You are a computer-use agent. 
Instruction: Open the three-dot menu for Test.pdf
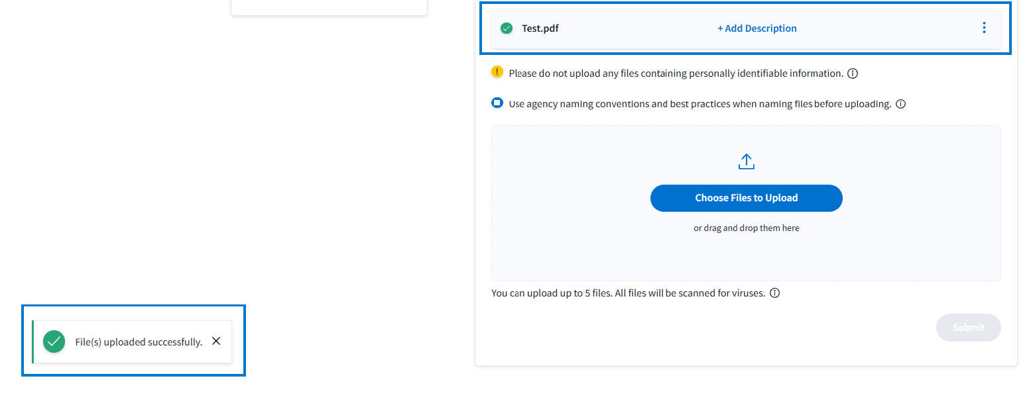pyautogui.click(x=984, y=28)
